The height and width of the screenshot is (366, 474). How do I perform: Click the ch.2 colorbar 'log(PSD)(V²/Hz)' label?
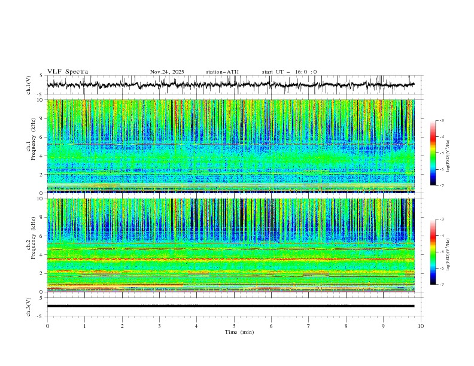pos(448,255)
